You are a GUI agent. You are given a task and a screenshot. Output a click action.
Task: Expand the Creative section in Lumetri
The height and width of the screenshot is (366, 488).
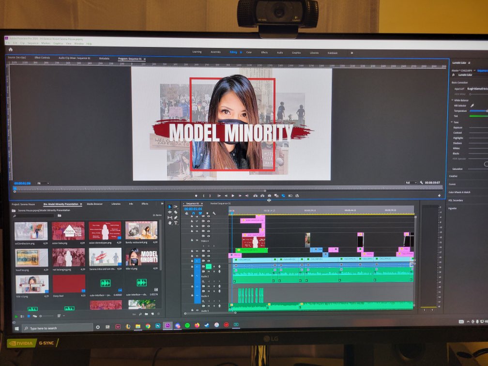453,176
